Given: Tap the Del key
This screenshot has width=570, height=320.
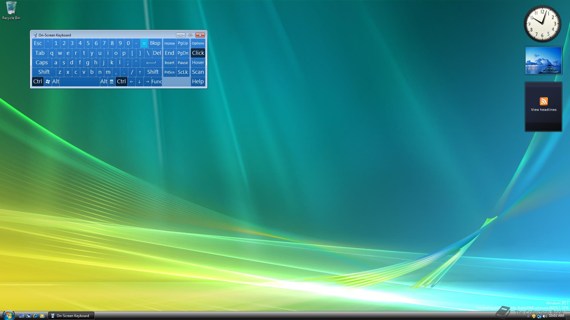Looking at the screenshot, I should point(157,53).
